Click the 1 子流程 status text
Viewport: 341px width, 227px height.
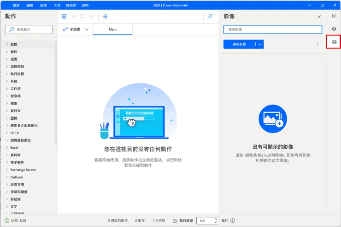coord(159,221)
